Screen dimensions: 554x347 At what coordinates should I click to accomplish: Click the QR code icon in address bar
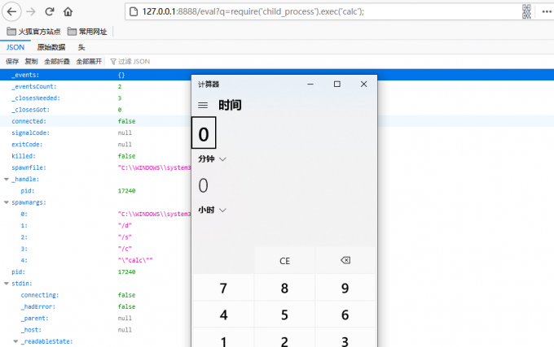pos(526,11)
